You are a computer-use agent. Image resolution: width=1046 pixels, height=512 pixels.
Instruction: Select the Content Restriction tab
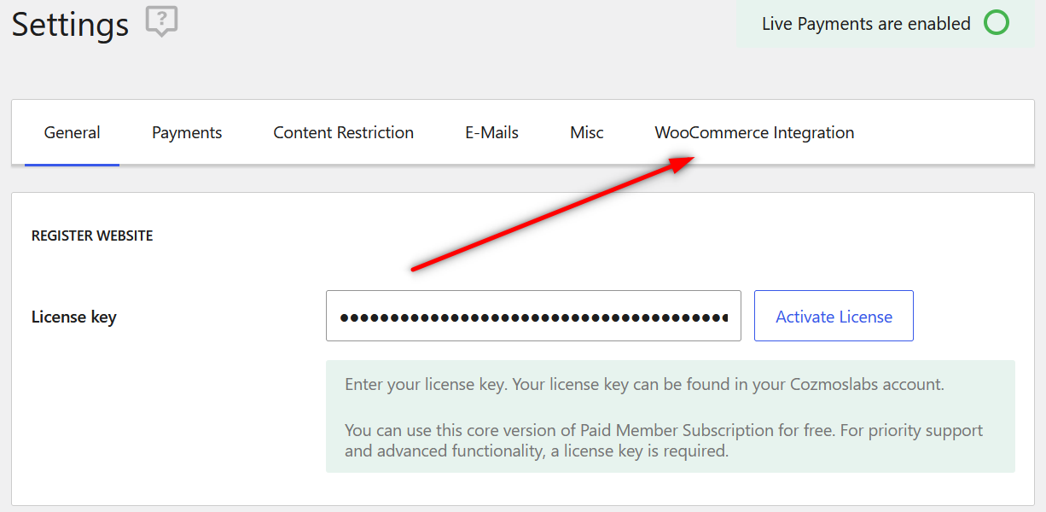pos(343,132)
